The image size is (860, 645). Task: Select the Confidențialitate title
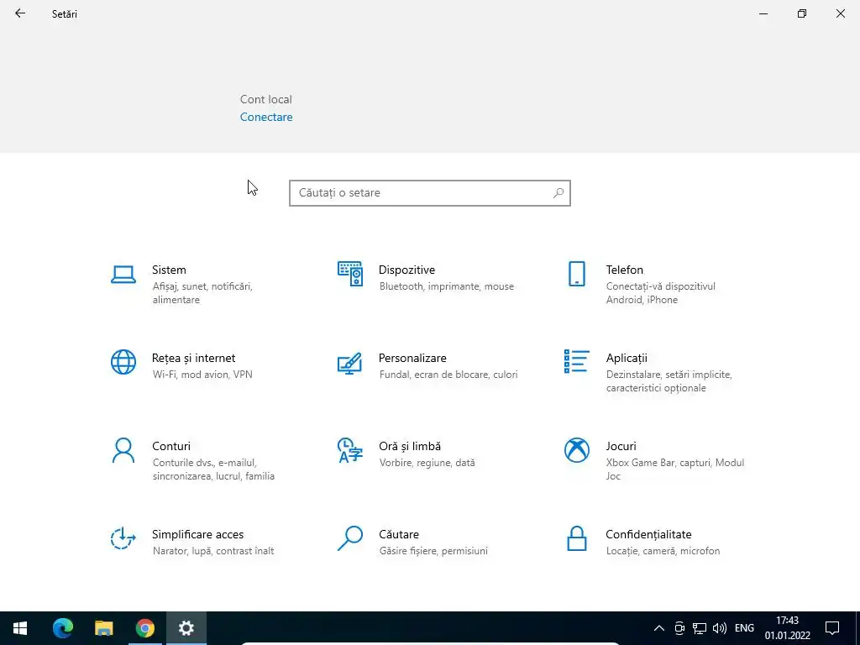point(648,535)
